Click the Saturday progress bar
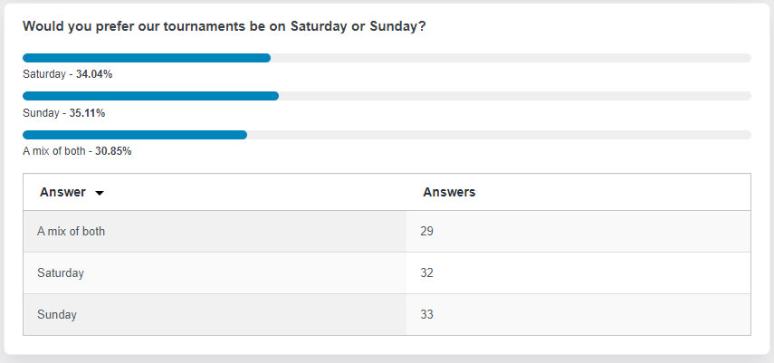Screen dimensions: 774x363 click(x=387, y=58)
